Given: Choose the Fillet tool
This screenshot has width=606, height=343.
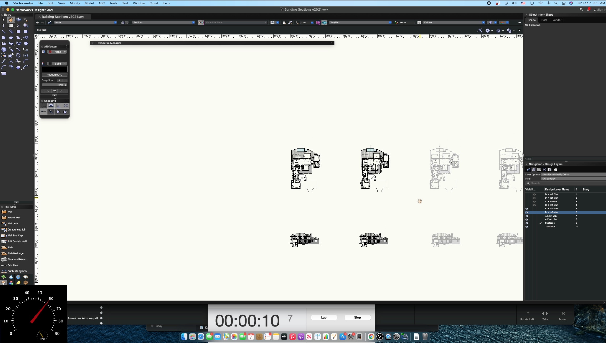Looking at the screenshot, I should tap(25, 61).
